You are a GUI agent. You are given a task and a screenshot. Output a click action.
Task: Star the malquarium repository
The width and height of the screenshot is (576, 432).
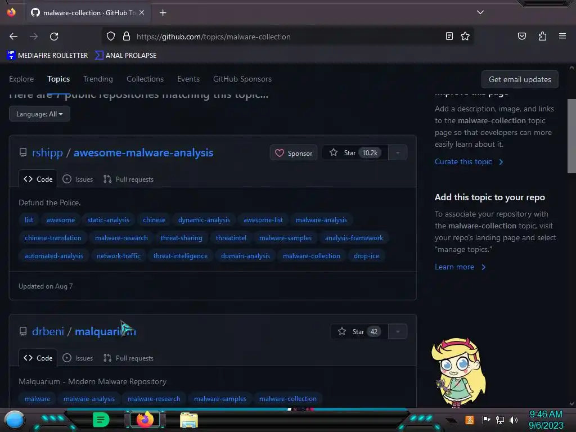pos(359,332)
